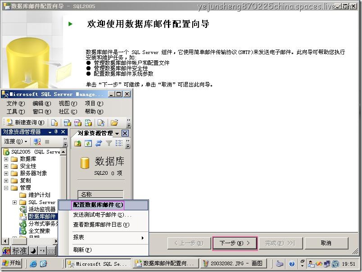The width and height of the screenshot is (362, 272).
Task: Click the SQL Server Mobile query icon
Action: pyautogui.click(x=101, y=122)
